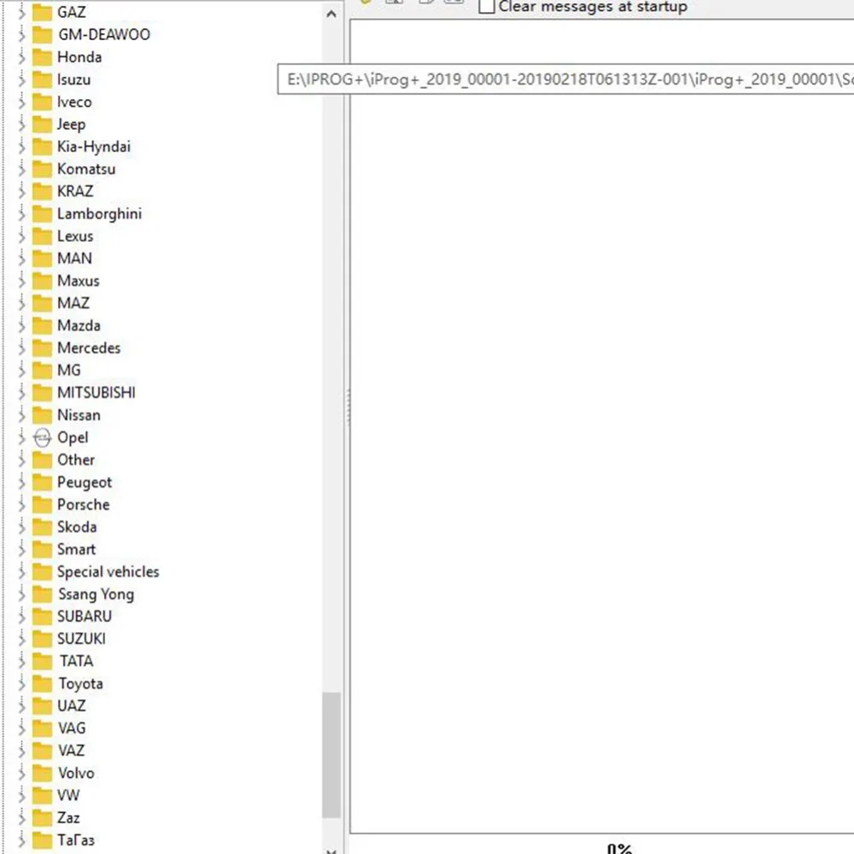Click the Lamborghini folder icon
Viewport: 854px width, 854px height.
coord(42,213)
